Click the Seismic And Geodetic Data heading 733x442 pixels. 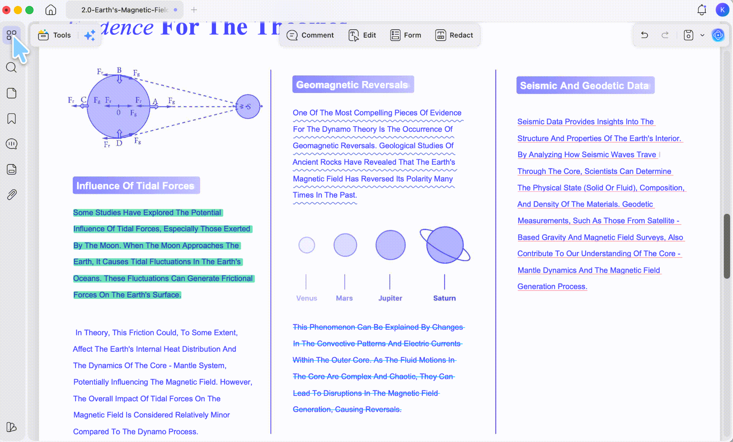(585, 85)
